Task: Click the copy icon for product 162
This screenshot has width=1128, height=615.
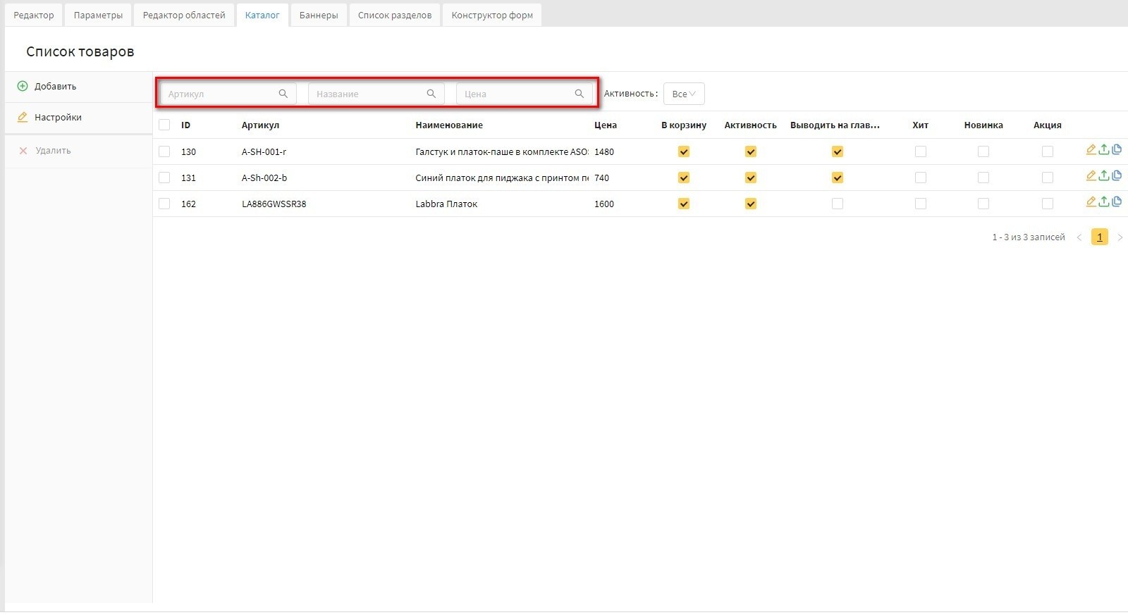Action: tap(1117, 201)
